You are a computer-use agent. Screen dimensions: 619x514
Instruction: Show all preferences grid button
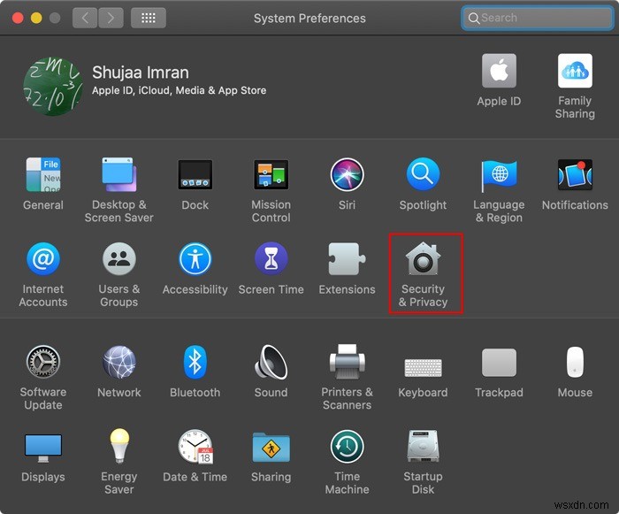(x=148, y=18)
